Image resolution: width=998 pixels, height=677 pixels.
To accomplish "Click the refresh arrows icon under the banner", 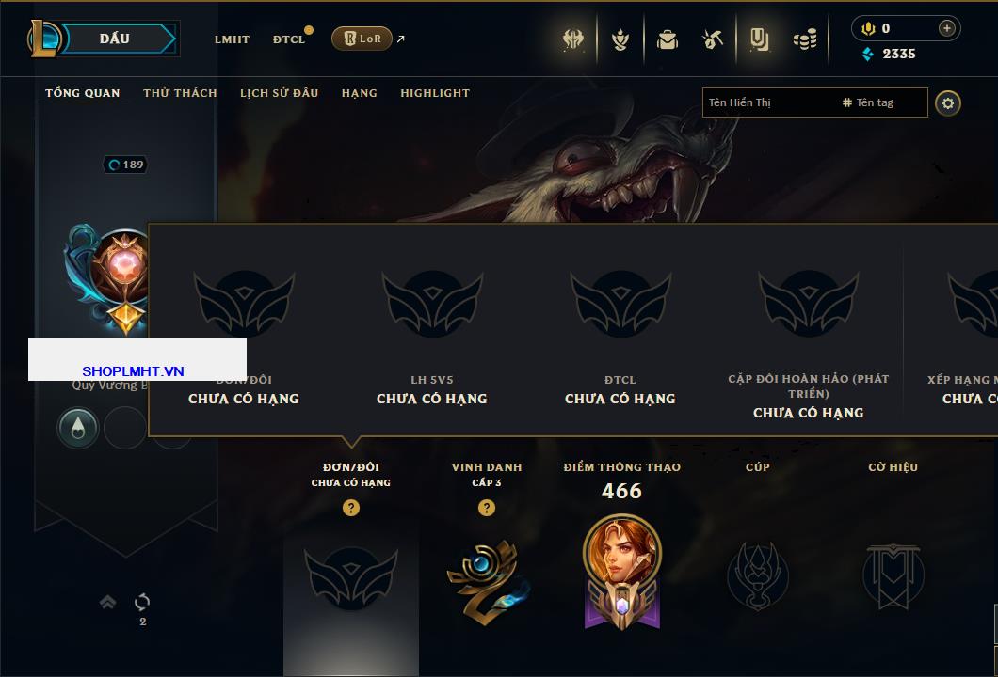I will [x=142, y=602].
